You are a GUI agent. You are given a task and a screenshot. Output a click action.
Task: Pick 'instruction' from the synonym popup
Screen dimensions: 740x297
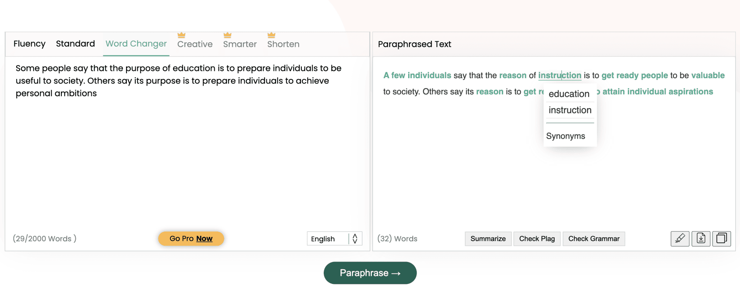(x=570, y=110)
